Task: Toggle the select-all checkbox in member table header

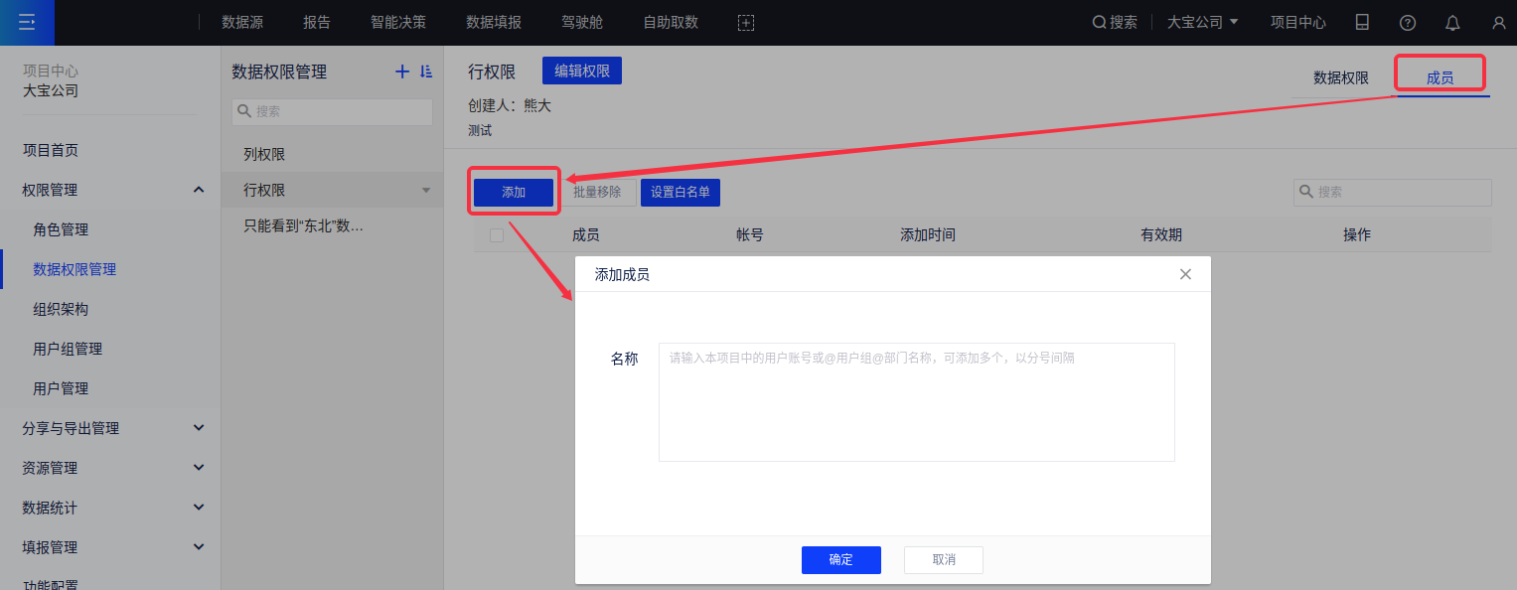Action: tap(497, 235)
